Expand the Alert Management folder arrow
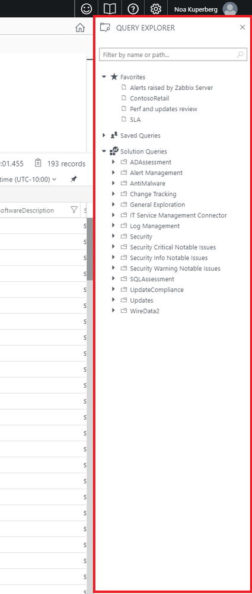 point(113,173)
